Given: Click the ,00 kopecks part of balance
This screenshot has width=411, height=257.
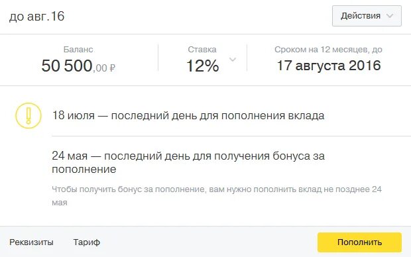Looking at the screenshot, I should click(x=100, y=68).
